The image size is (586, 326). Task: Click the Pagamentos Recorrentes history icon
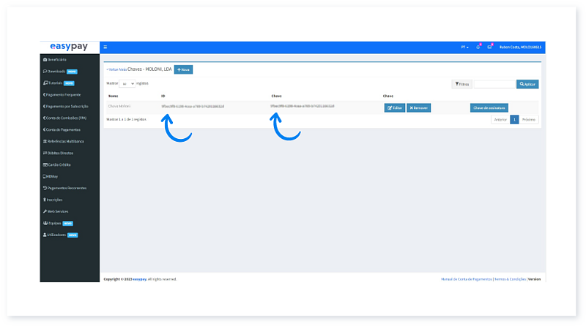(45, 188)
